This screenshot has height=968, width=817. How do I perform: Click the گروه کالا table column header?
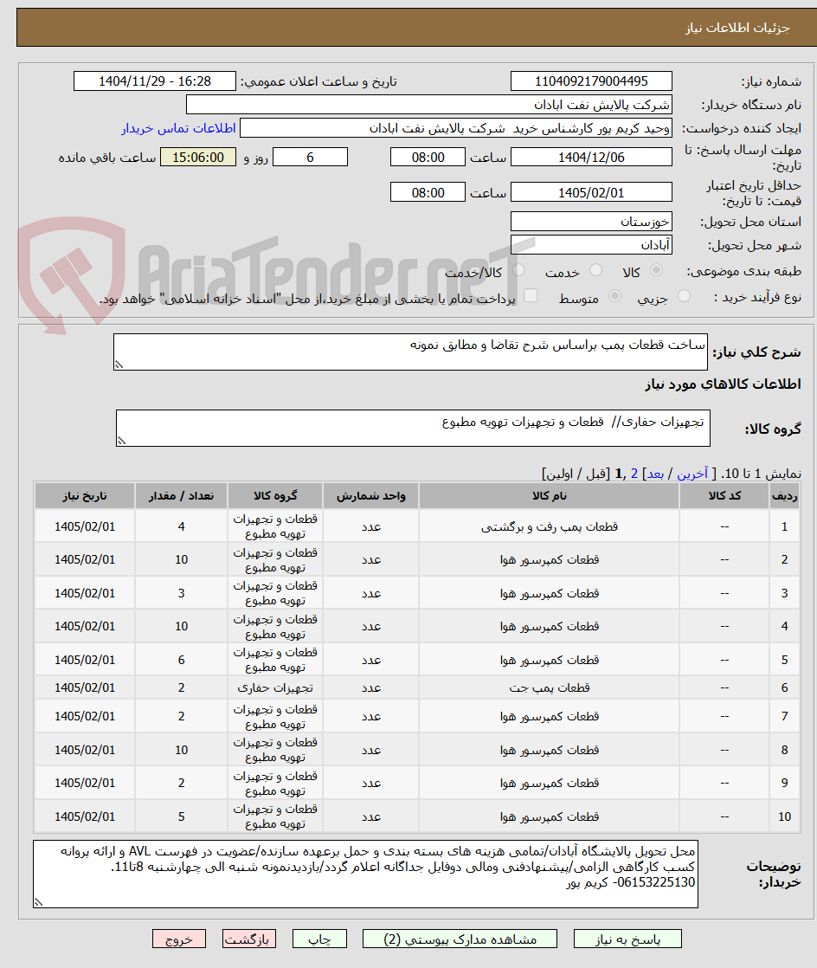[x=275, y=496]
